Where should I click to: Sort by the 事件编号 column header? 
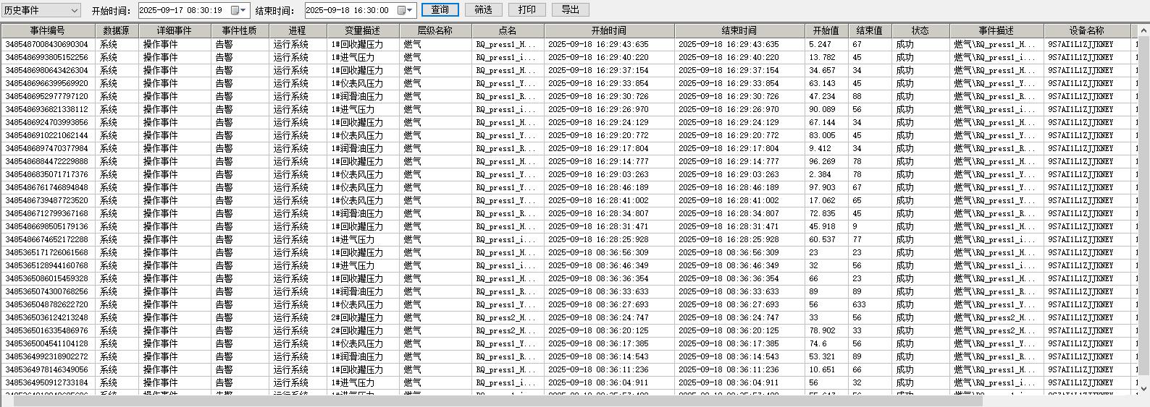click(48, 30)
